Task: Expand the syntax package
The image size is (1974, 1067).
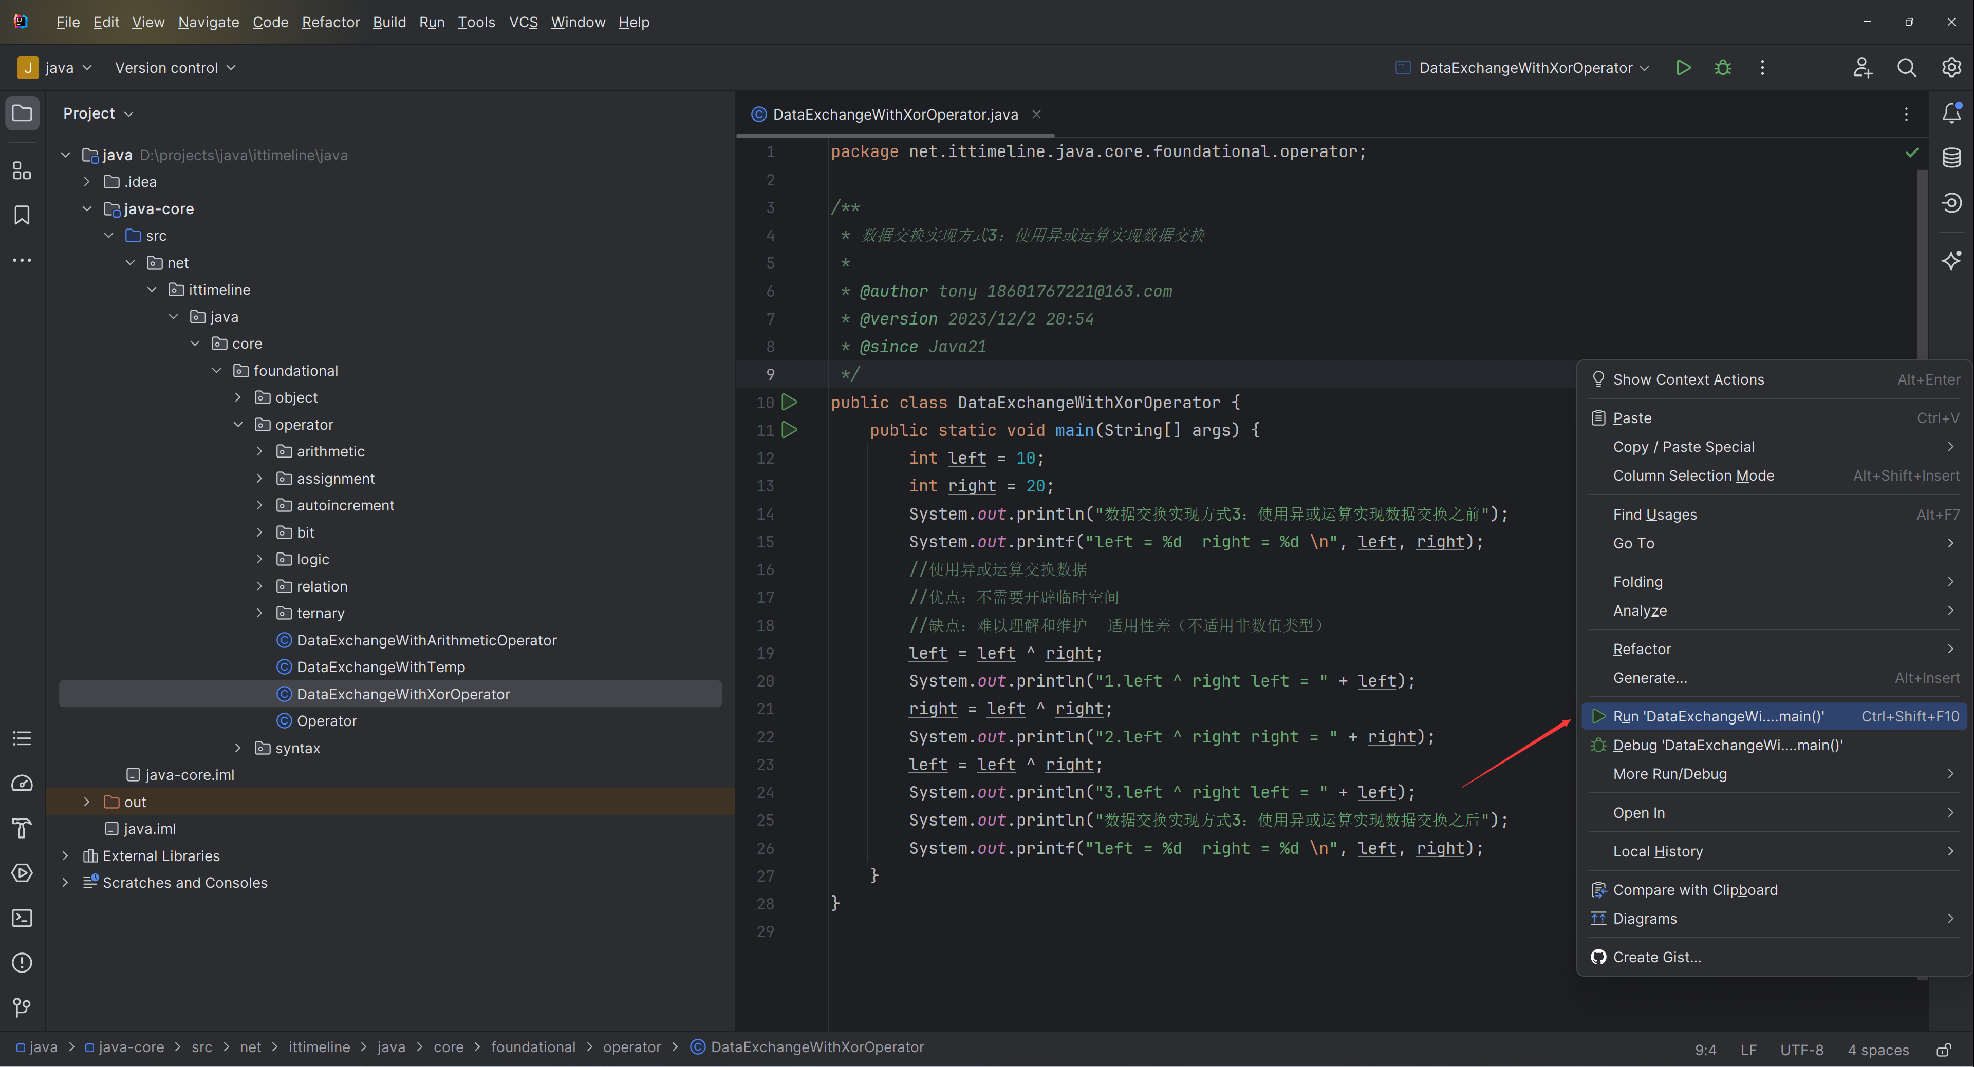Action: (x=237, y=748)
